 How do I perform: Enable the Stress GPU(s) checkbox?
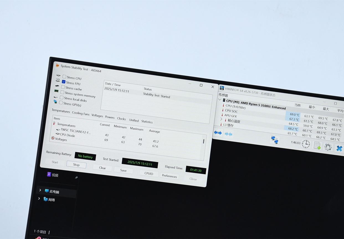pyautogui.click(x=61, y=103)
